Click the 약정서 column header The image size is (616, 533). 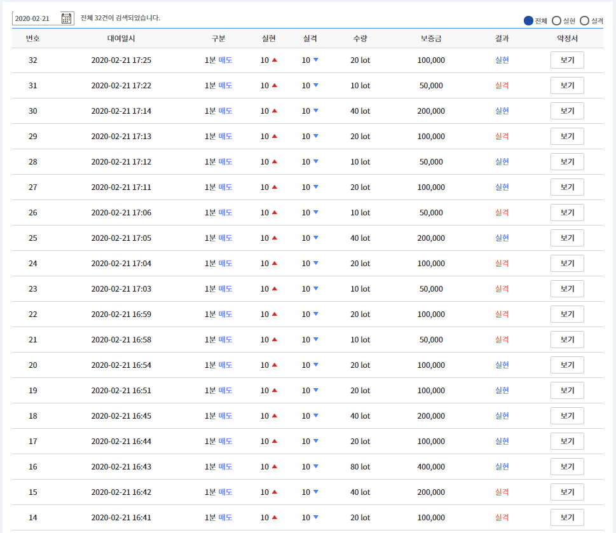tap(567, 39)
